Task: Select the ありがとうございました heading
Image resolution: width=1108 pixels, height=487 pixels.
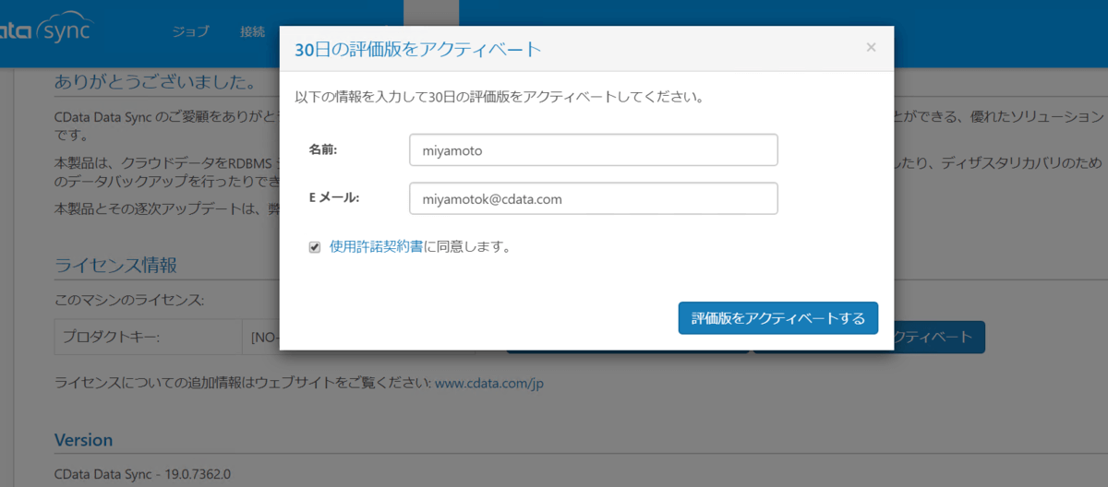Action: click(x=155, y=81)
